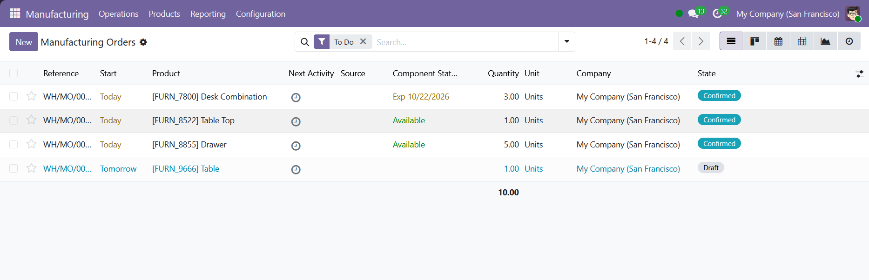The width and height of the screenshot is (869, 280).
Task: Select the Drawer order checkbox
Action: (x=13, y=145)
